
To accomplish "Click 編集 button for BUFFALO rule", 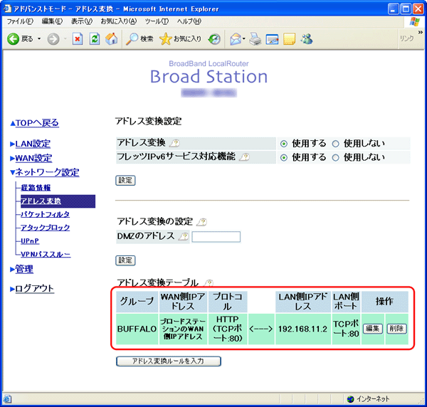I will 372,329.
